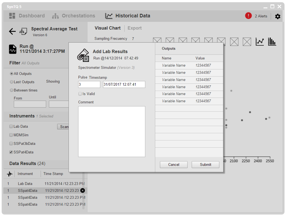Click the pulse icon in the Data Results header
287x217 pixels.
pyautogui.click(x=10, y=174)
